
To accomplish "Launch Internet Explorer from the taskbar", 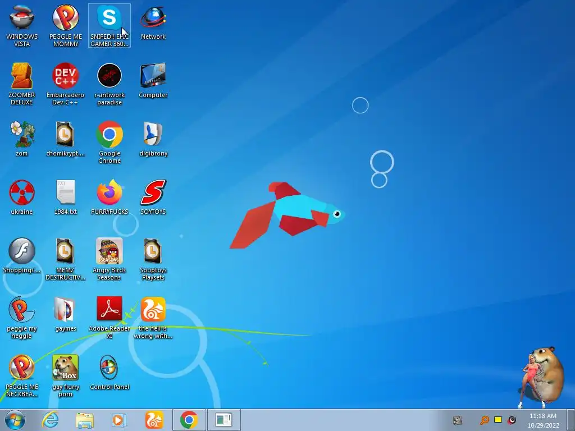I will pyautogui.click(x=50, y=420).
